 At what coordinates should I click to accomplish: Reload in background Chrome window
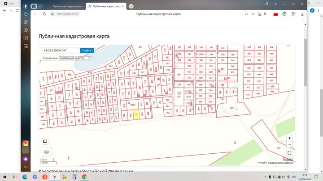coord(17,10)
